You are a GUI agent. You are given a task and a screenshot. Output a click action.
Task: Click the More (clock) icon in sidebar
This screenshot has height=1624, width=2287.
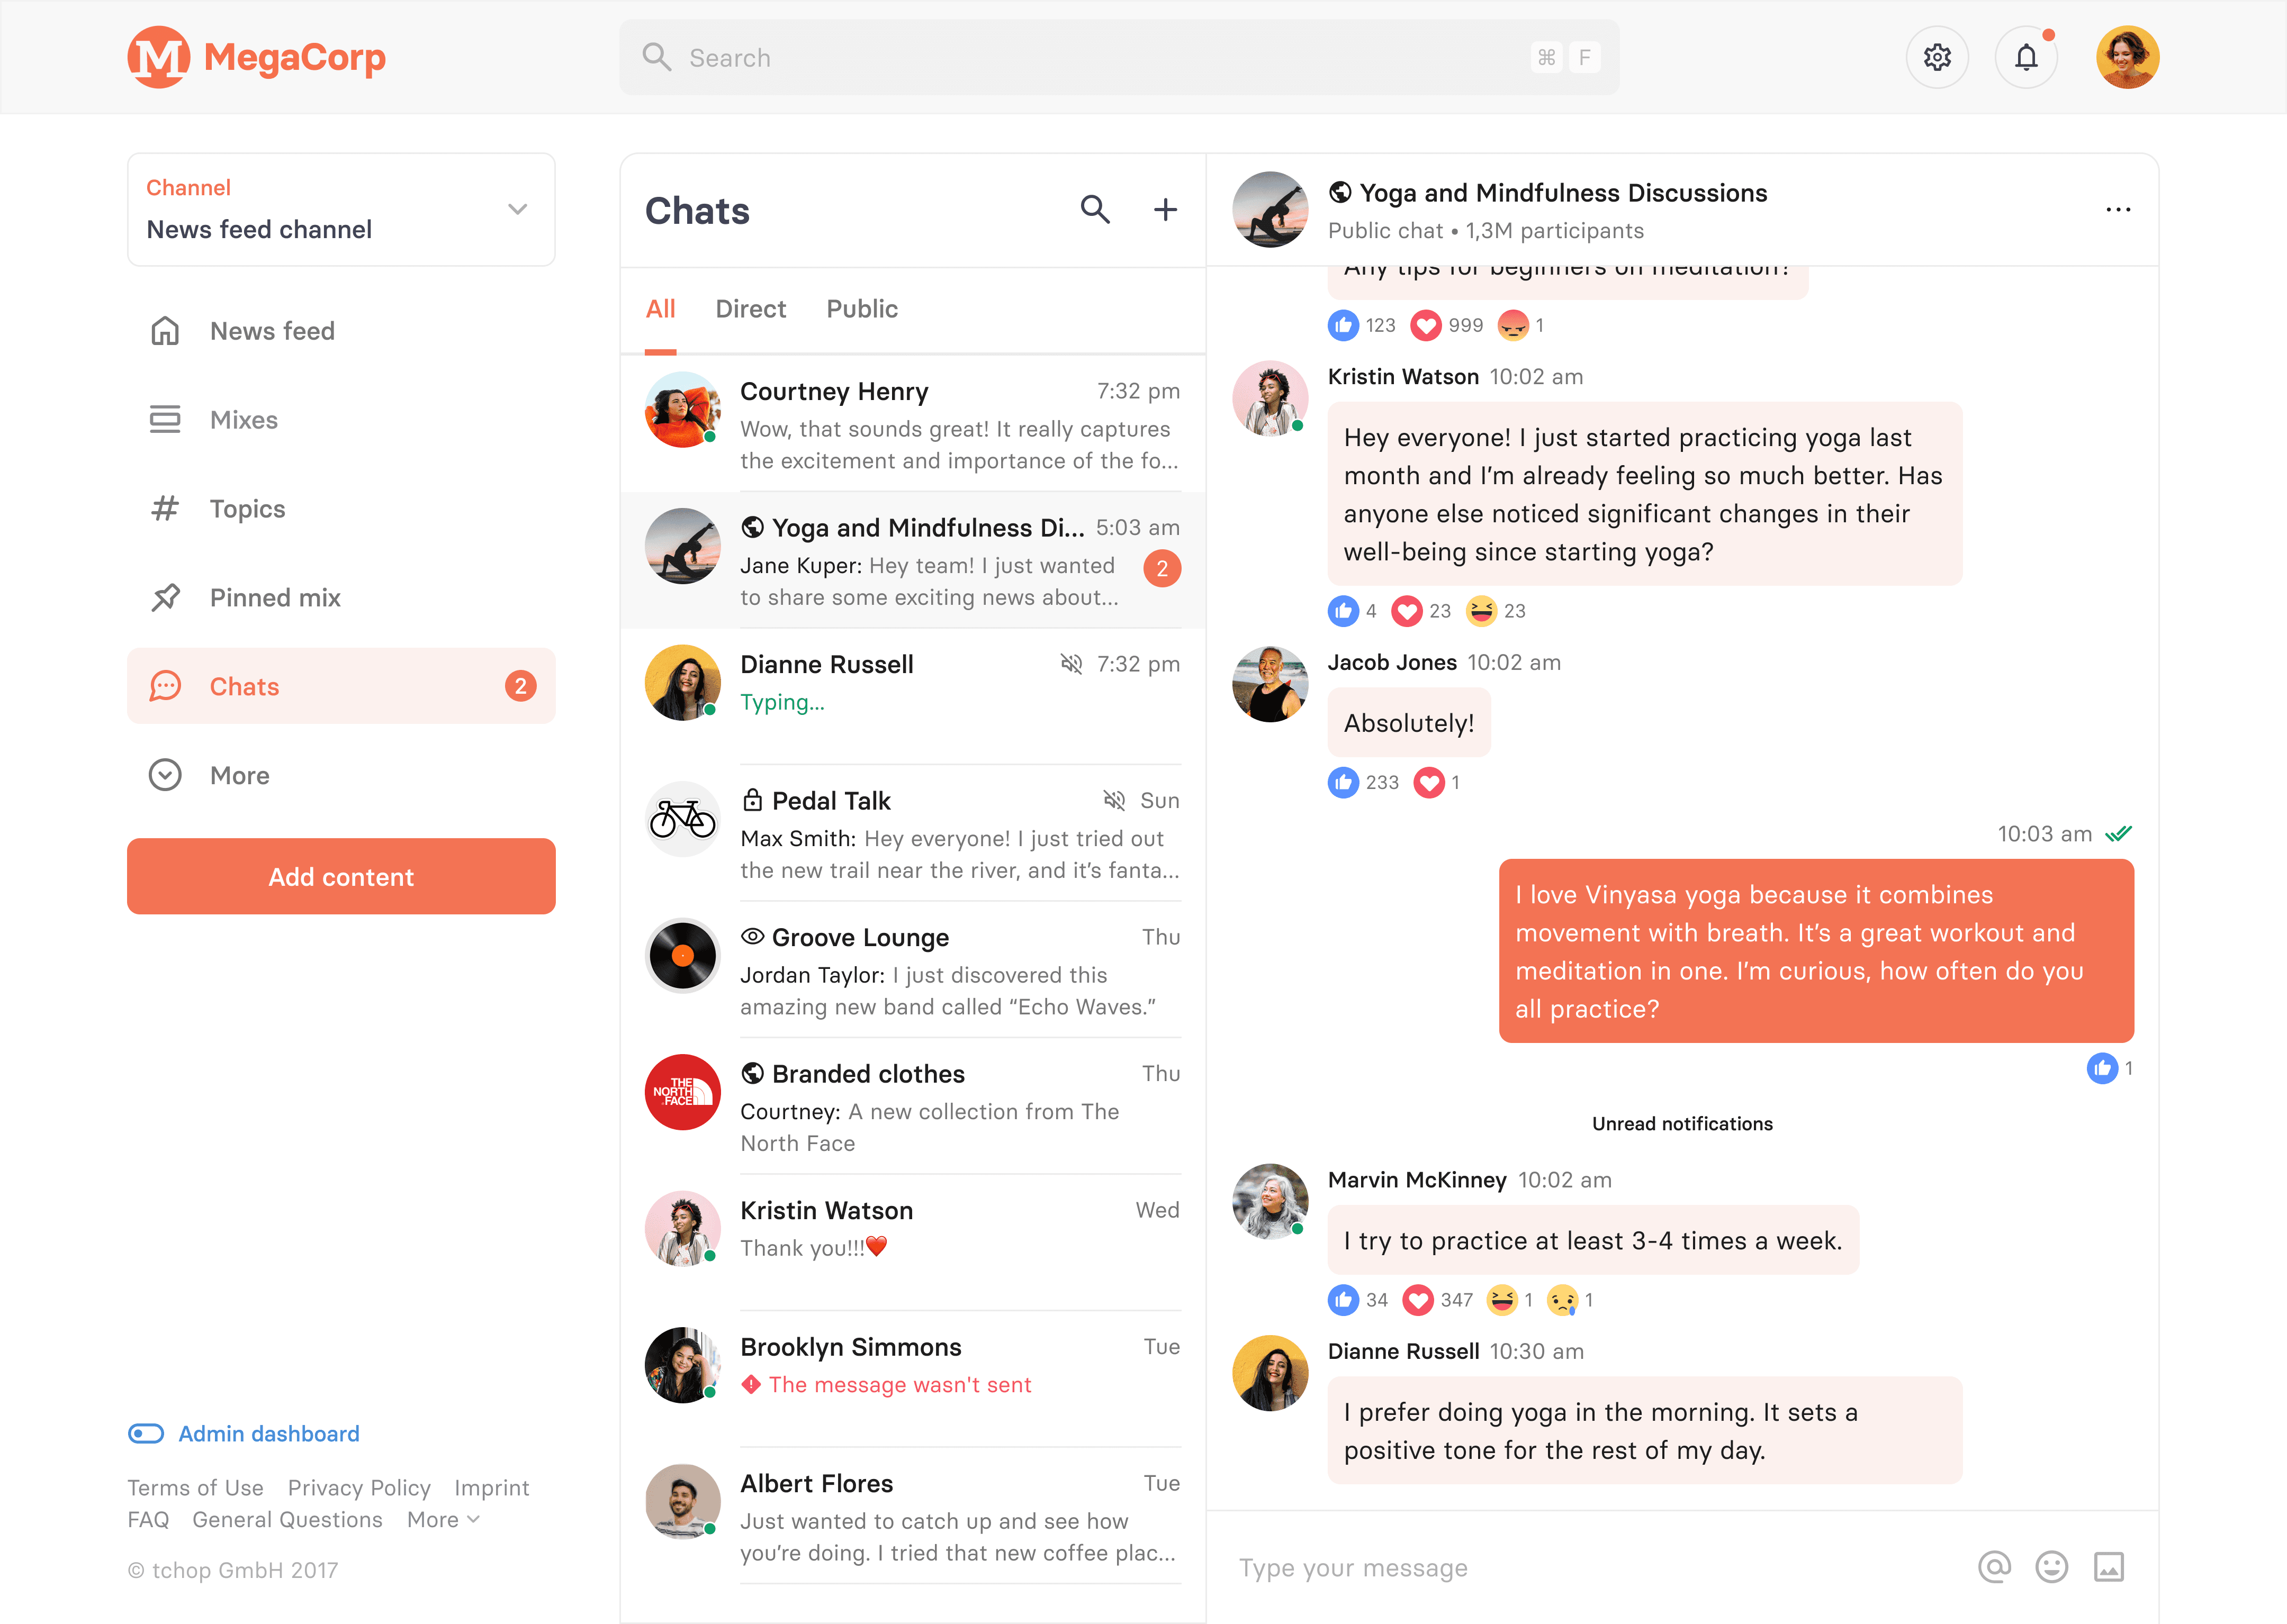(x=165, y=773)
